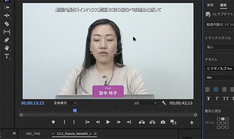Click the トラックスタイル section label
Viewport: 234px width, 139px height.
coord(218,38)
